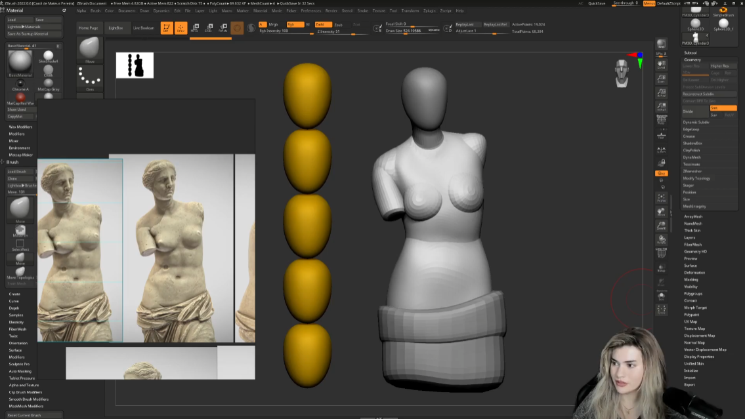Viewport: 745px width, 419px height.
Task: Select the MatCap Gray material
Action: point(48,85)
